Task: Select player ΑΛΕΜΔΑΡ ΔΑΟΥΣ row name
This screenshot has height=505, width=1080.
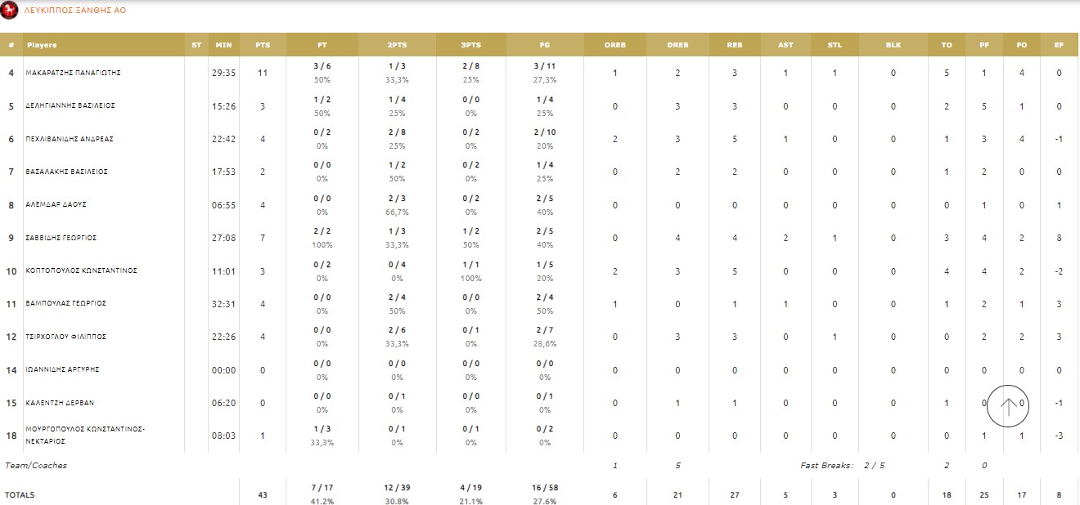Action: click(x=56, y=205)
